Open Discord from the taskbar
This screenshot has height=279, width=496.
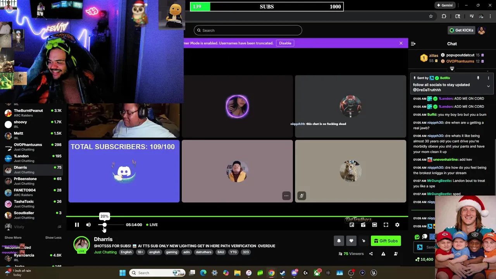[x=294, y=273]
